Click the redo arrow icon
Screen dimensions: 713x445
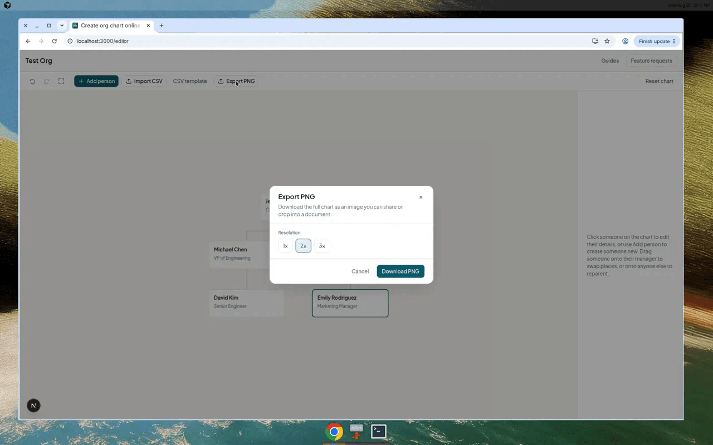[47, 81]
